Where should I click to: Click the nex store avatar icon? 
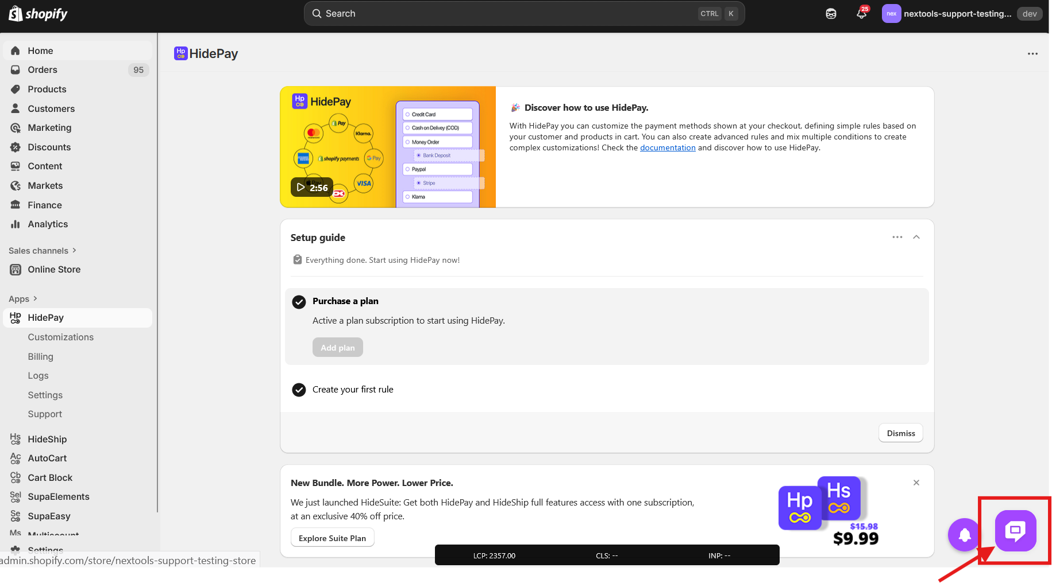[891, 14]
